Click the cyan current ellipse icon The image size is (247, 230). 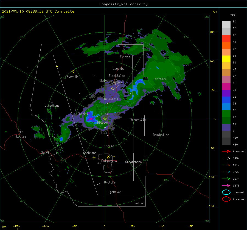coord(226,192)
